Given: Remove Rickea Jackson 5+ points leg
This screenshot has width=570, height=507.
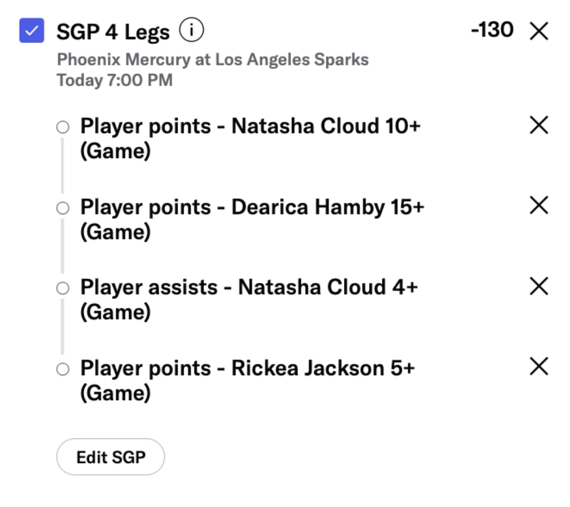Looking at the screenshot, I should click(539, 366).
